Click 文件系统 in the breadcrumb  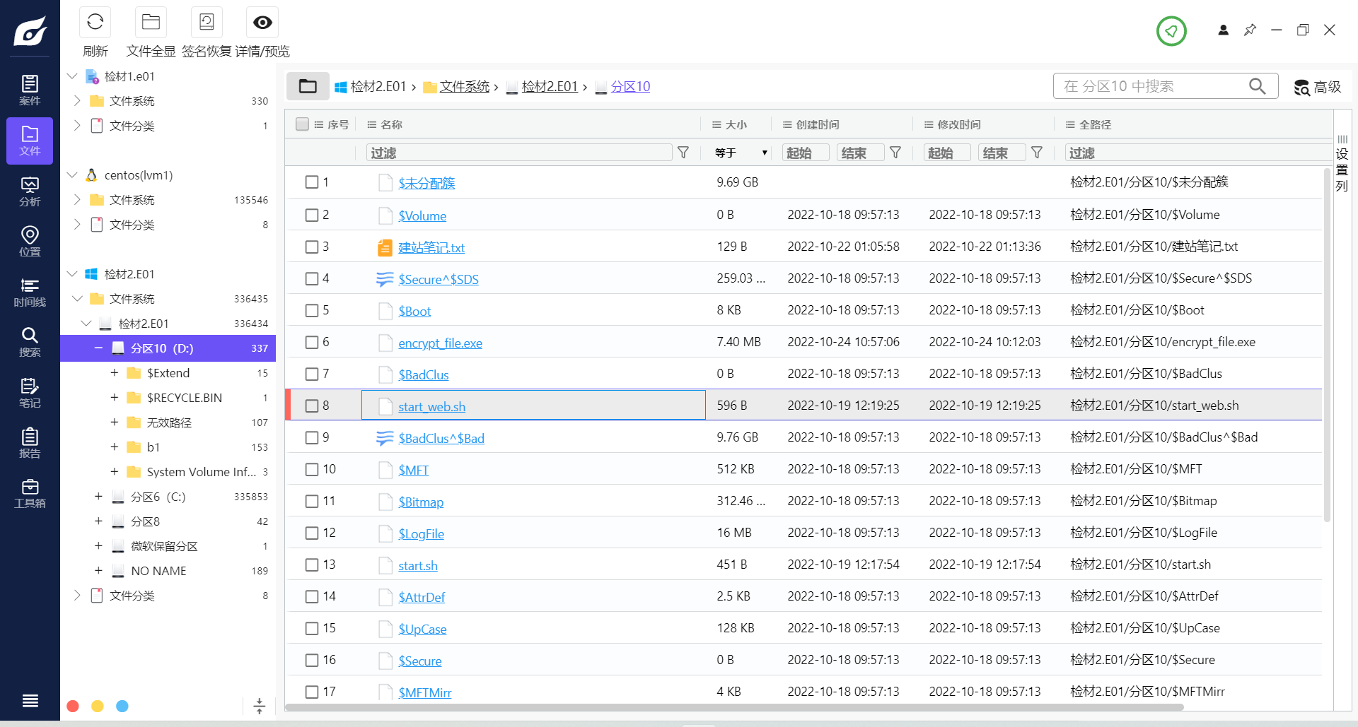[x=464, y=86]
